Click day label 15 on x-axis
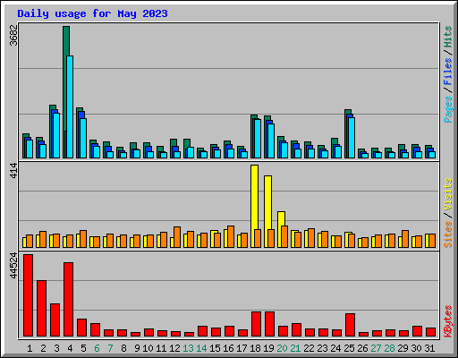Viewport: 458px width, 358px height. (x=215, y=348)
